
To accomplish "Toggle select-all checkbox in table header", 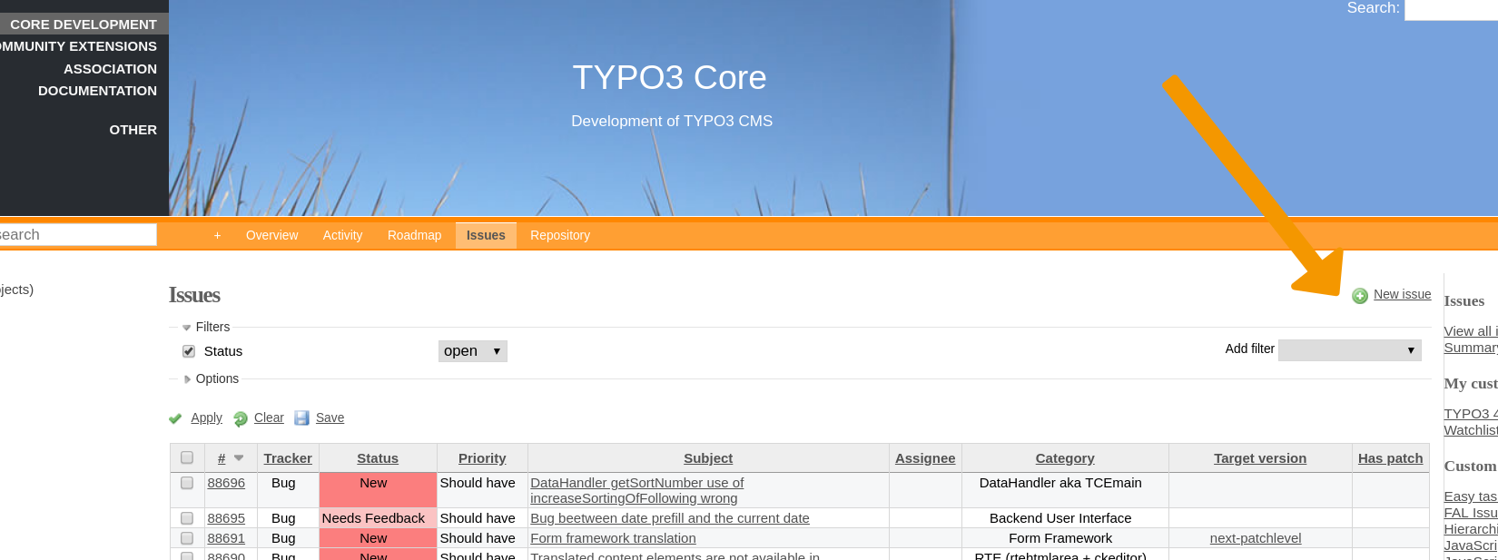I will [187, 457].
